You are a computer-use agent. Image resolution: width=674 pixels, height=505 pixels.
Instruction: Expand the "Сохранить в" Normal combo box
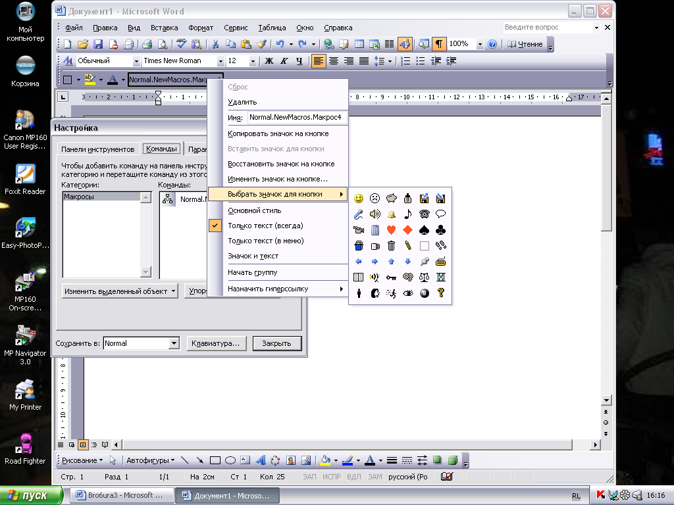click(174, 343)
